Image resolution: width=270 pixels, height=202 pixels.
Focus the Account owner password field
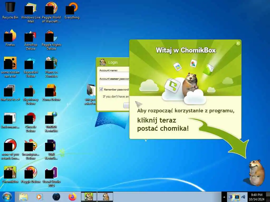point(114,83)
